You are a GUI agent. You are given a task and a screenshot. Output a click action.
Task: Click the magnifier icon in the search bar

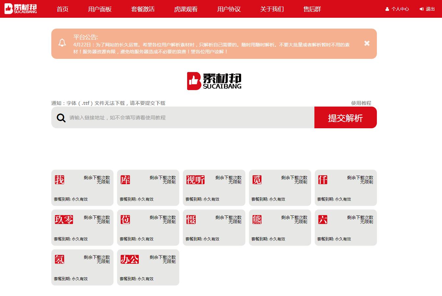pos(61,118)
